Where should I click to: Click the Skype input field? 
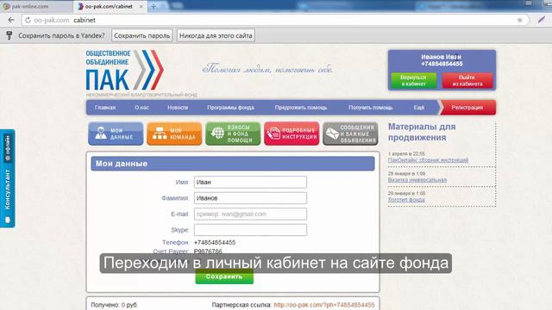tap(250, 230)
